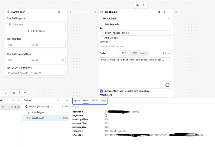Add a new Test Headers row
215x147 pixels.
click(64, 39)
